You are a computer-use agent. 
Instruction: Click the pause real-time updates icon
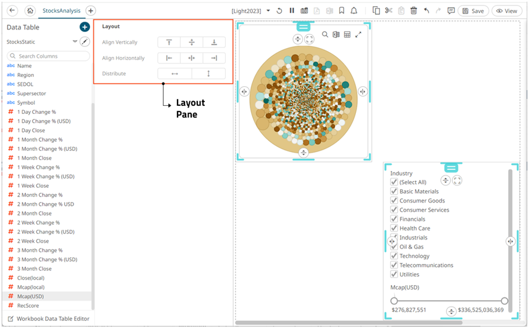pos(292,11)
